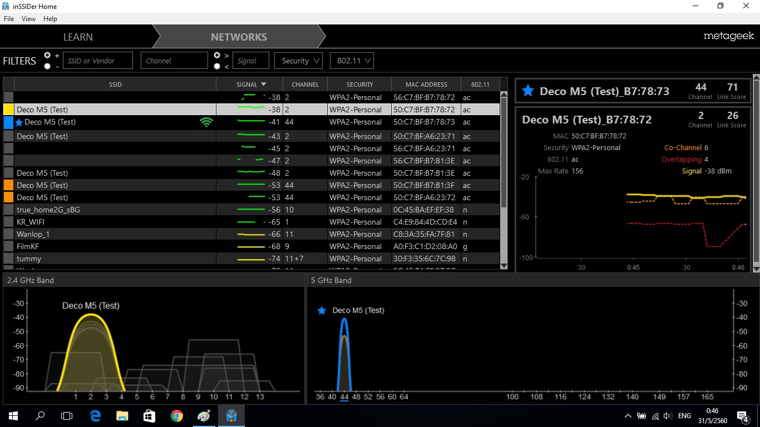Sort by the SECURITY column header
Screen dimensions: 760x427
359,85
